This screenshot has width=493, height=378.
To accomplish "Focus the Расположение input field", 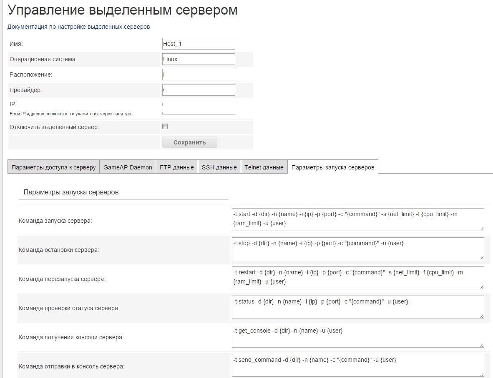I will pyautogui.click(x=199, y=75).
